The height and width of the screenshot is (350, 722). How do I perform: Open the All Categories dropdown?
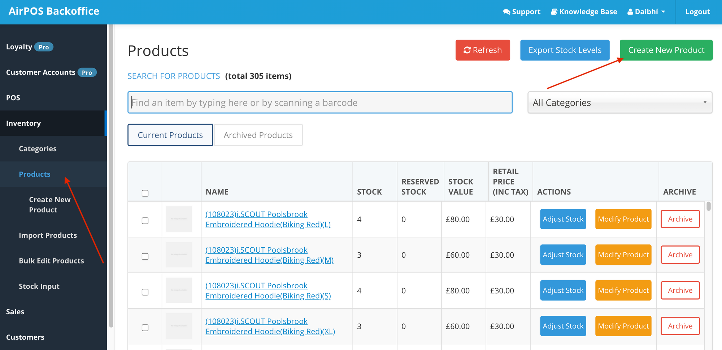tap(620, 103)
